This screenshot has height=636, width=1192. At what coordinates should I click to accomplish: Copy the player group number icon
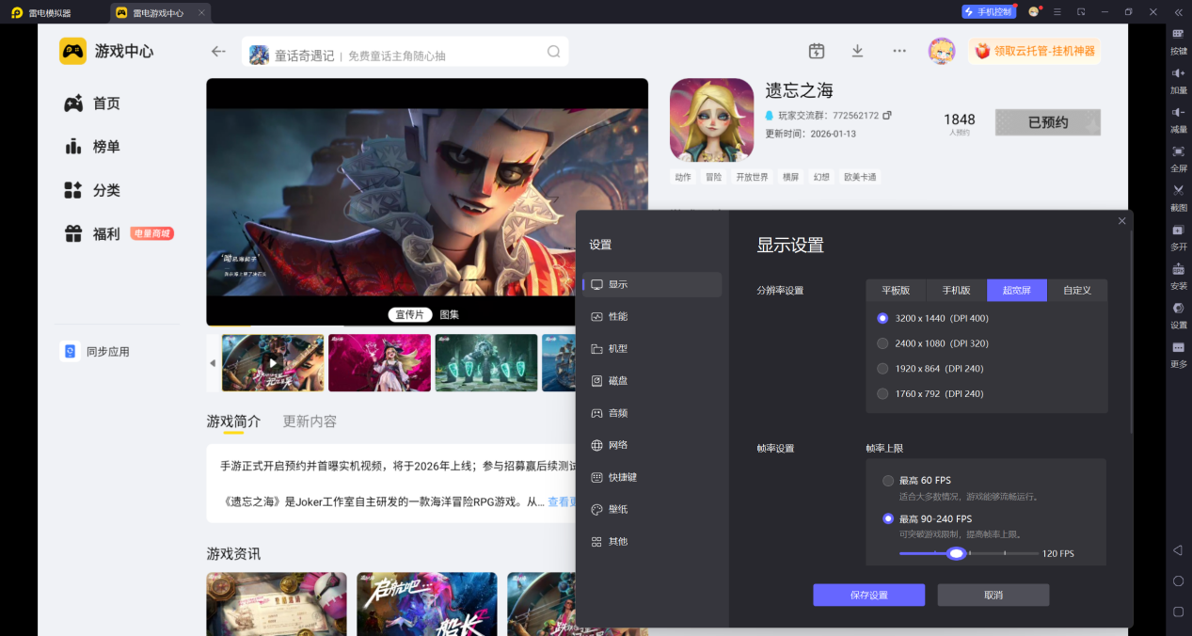(x=887, y=116)
